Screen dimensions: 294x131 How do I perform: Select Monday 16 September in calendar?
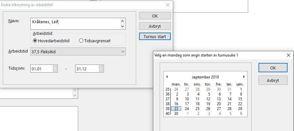coord(176,104)
